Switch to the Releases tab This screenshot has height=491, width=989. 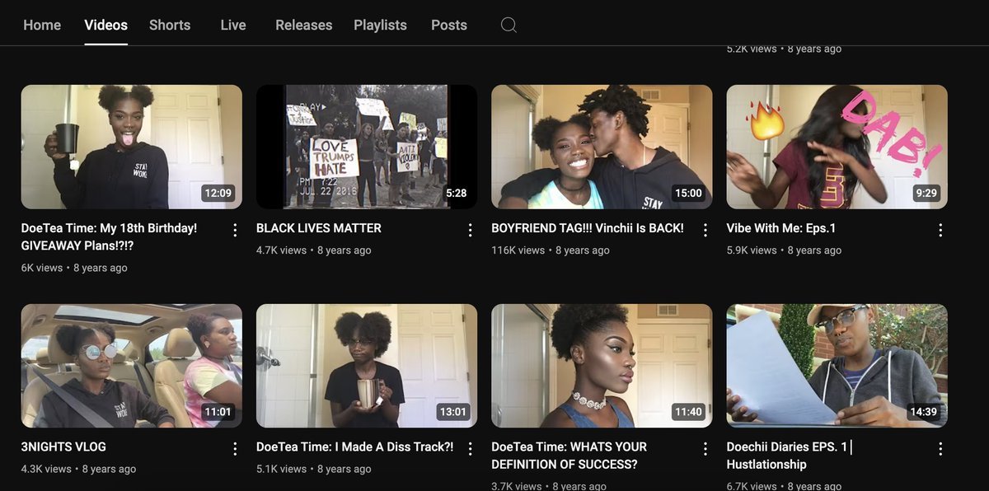(303, 25)
